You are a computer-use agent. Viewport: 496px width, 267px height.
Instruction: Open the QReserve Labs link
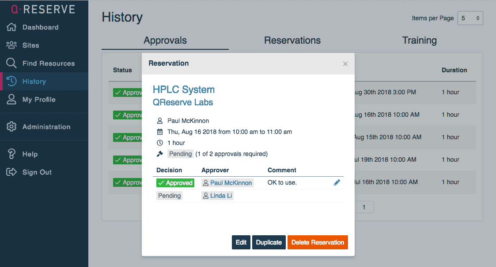pos(183,102)
